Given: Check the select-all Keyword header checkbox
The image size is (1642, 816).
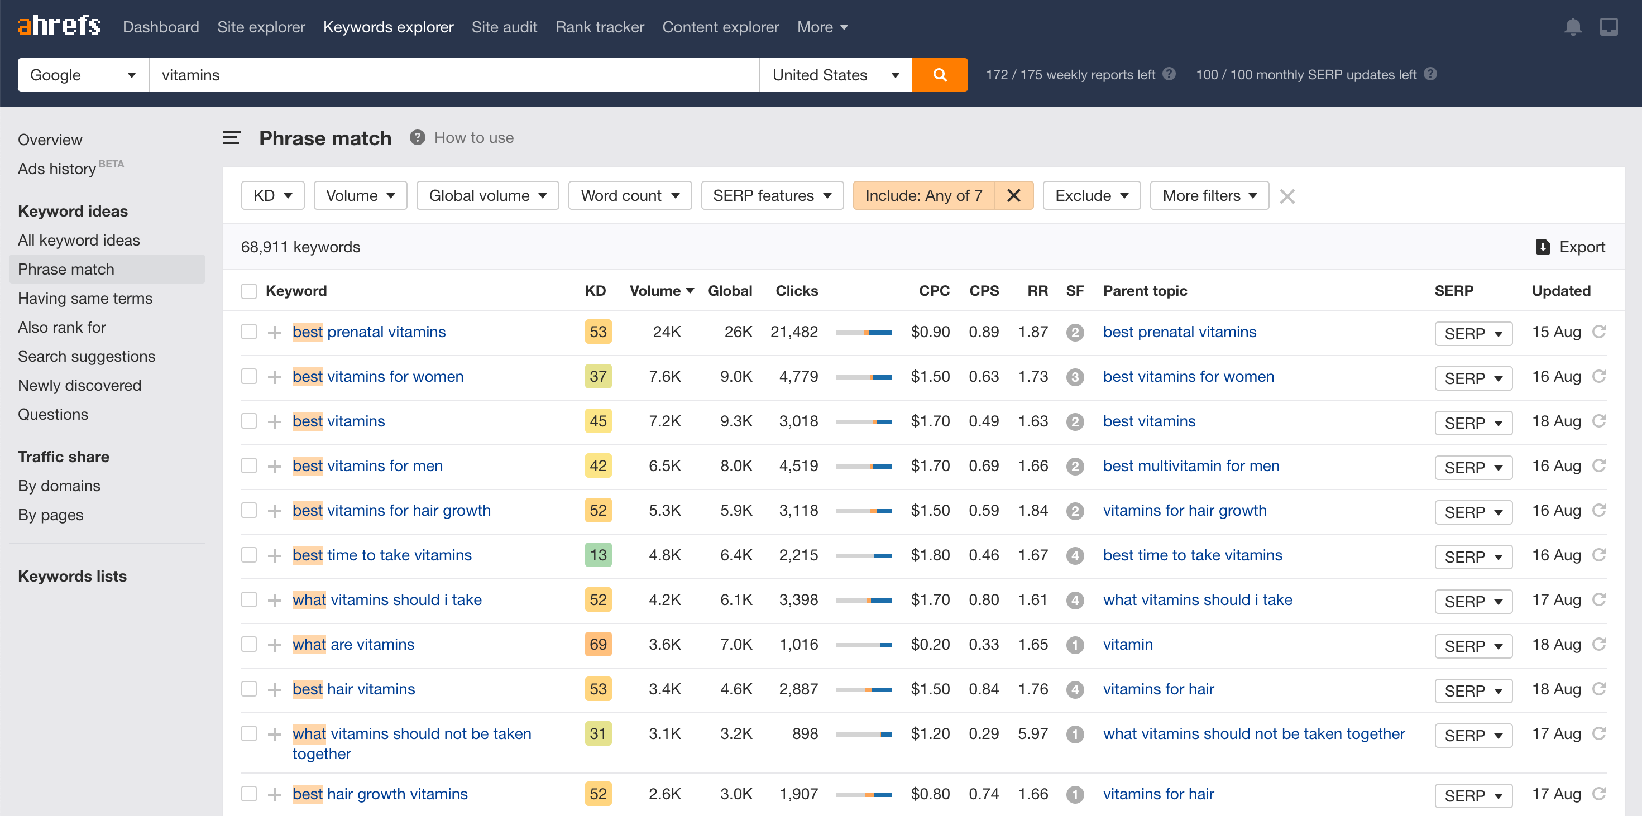Looking at the screenshot, I should tap(248, 291).
